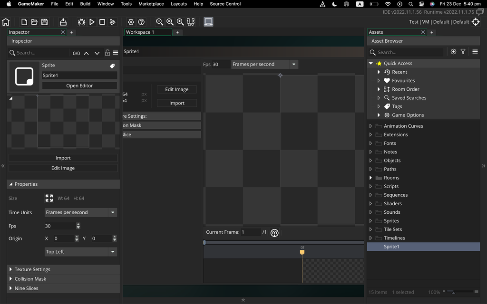Increment Fps stepper in Inspector

[x=78, y=224]
